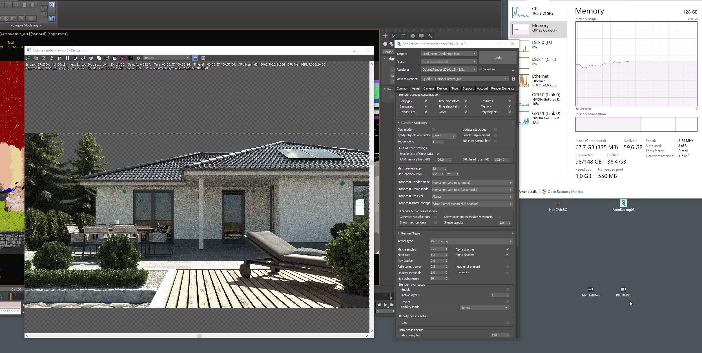702x353 pixels.
Task: Click the aperture shutter icon
Action: [138, 58]
